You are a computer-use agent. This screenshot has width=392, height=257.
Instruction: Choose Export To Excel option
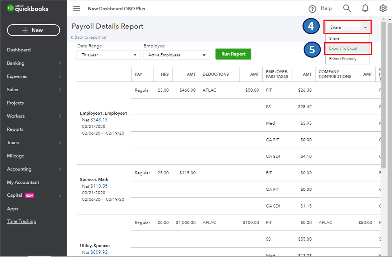343,49
